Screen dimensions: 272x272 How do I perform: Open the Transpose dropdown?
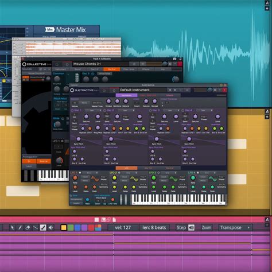click(235, 228)
